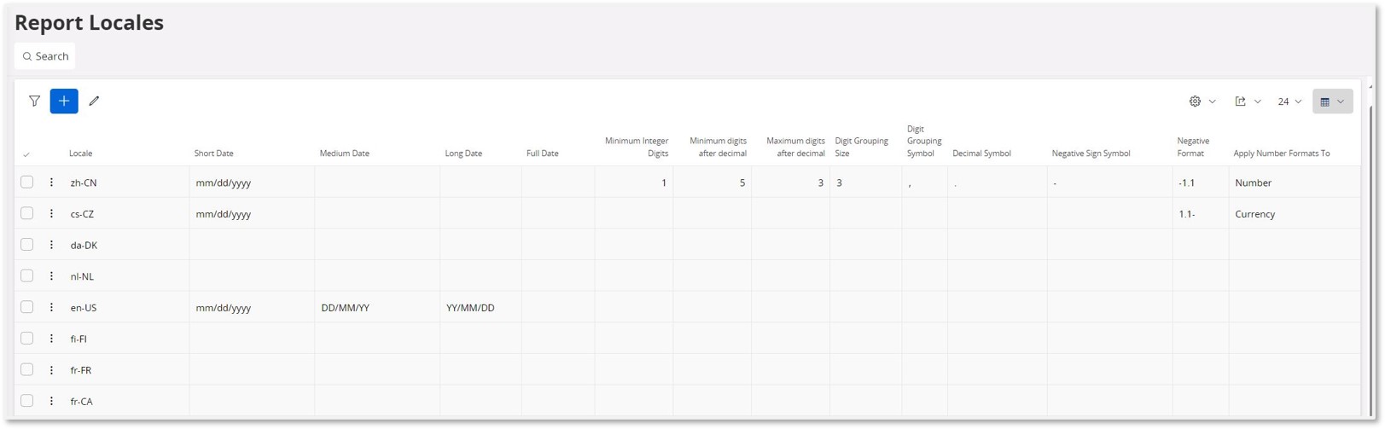This screenshot has width=1385, height=429.
Task: Click the pencil edit icon
Action: [x=94, y=101]
